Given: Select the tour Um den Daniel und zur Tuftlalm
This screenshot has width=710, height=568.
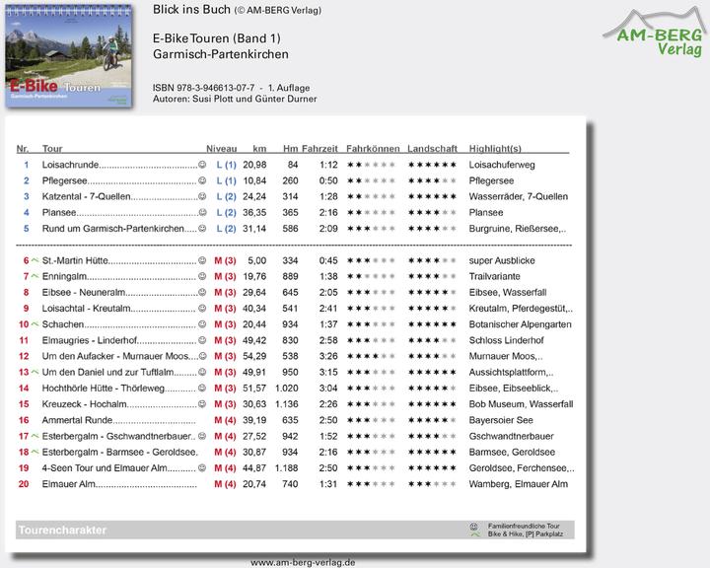Looking at the screenshot, I should 107,373.
